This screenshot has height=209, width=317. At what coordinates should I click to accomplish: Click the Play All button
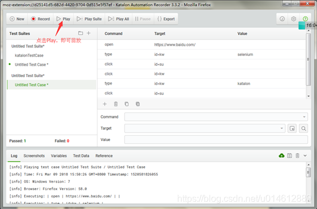[119, 19]
